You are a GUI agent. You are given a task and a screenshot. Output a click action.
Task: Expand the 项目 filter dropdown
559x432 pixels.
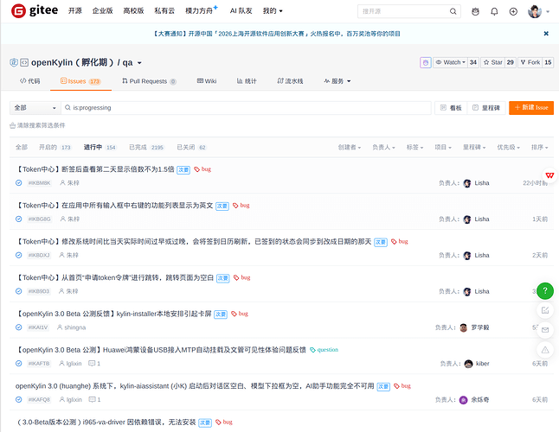tap(443, 148)
